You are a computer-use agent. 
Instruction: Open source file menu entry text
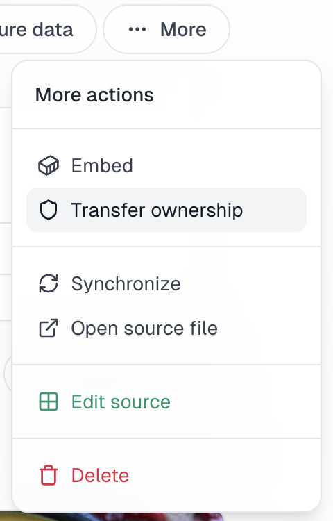tap(144, 329)
